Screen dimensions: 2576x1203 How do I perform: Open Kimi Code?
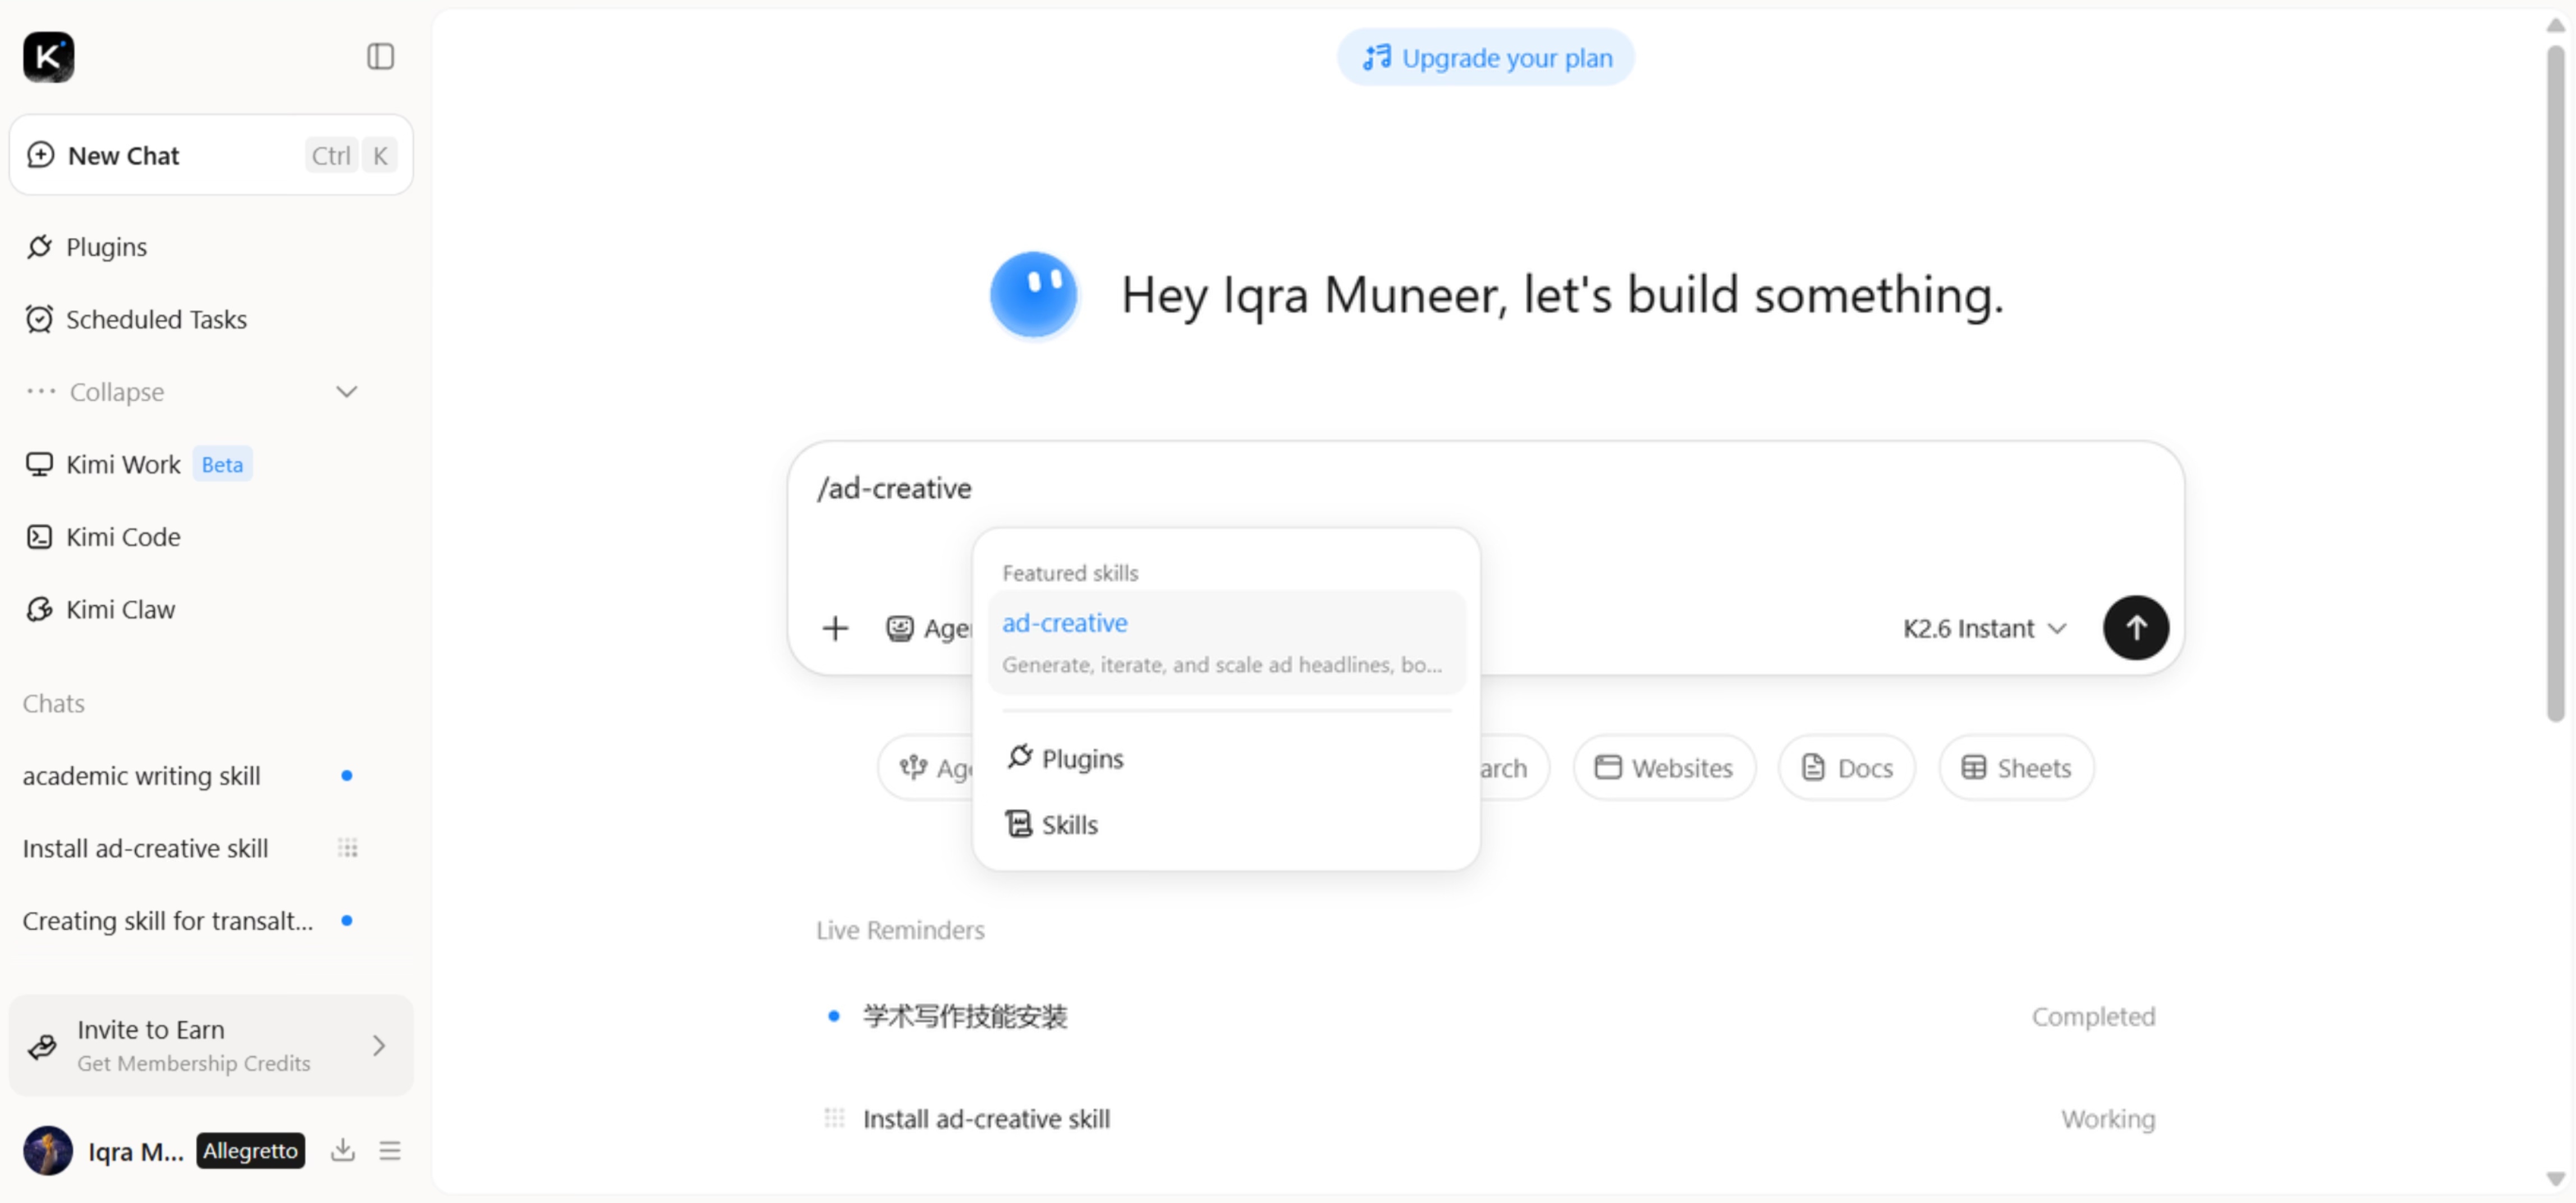pos(123,537)
